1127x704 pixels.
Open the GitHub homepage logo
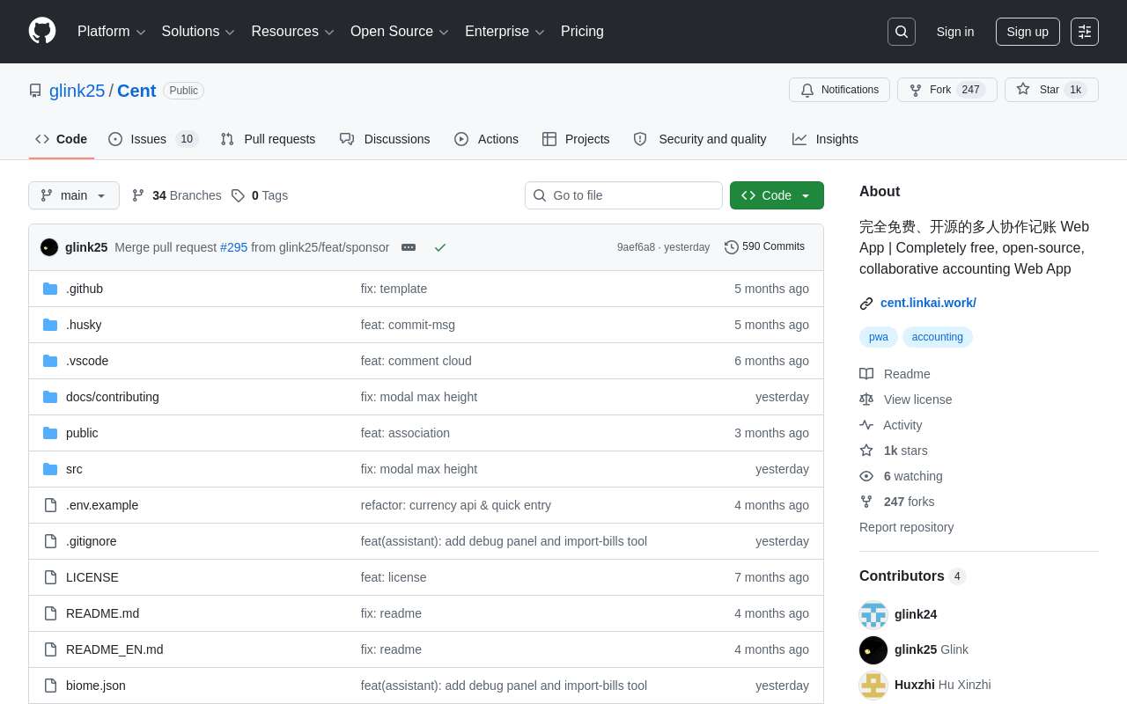[42, 31]
